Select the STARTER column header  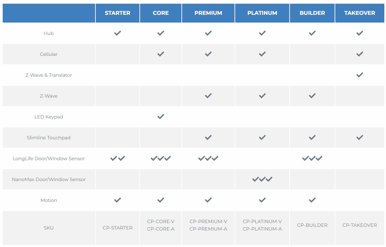[x=118, y=13]
